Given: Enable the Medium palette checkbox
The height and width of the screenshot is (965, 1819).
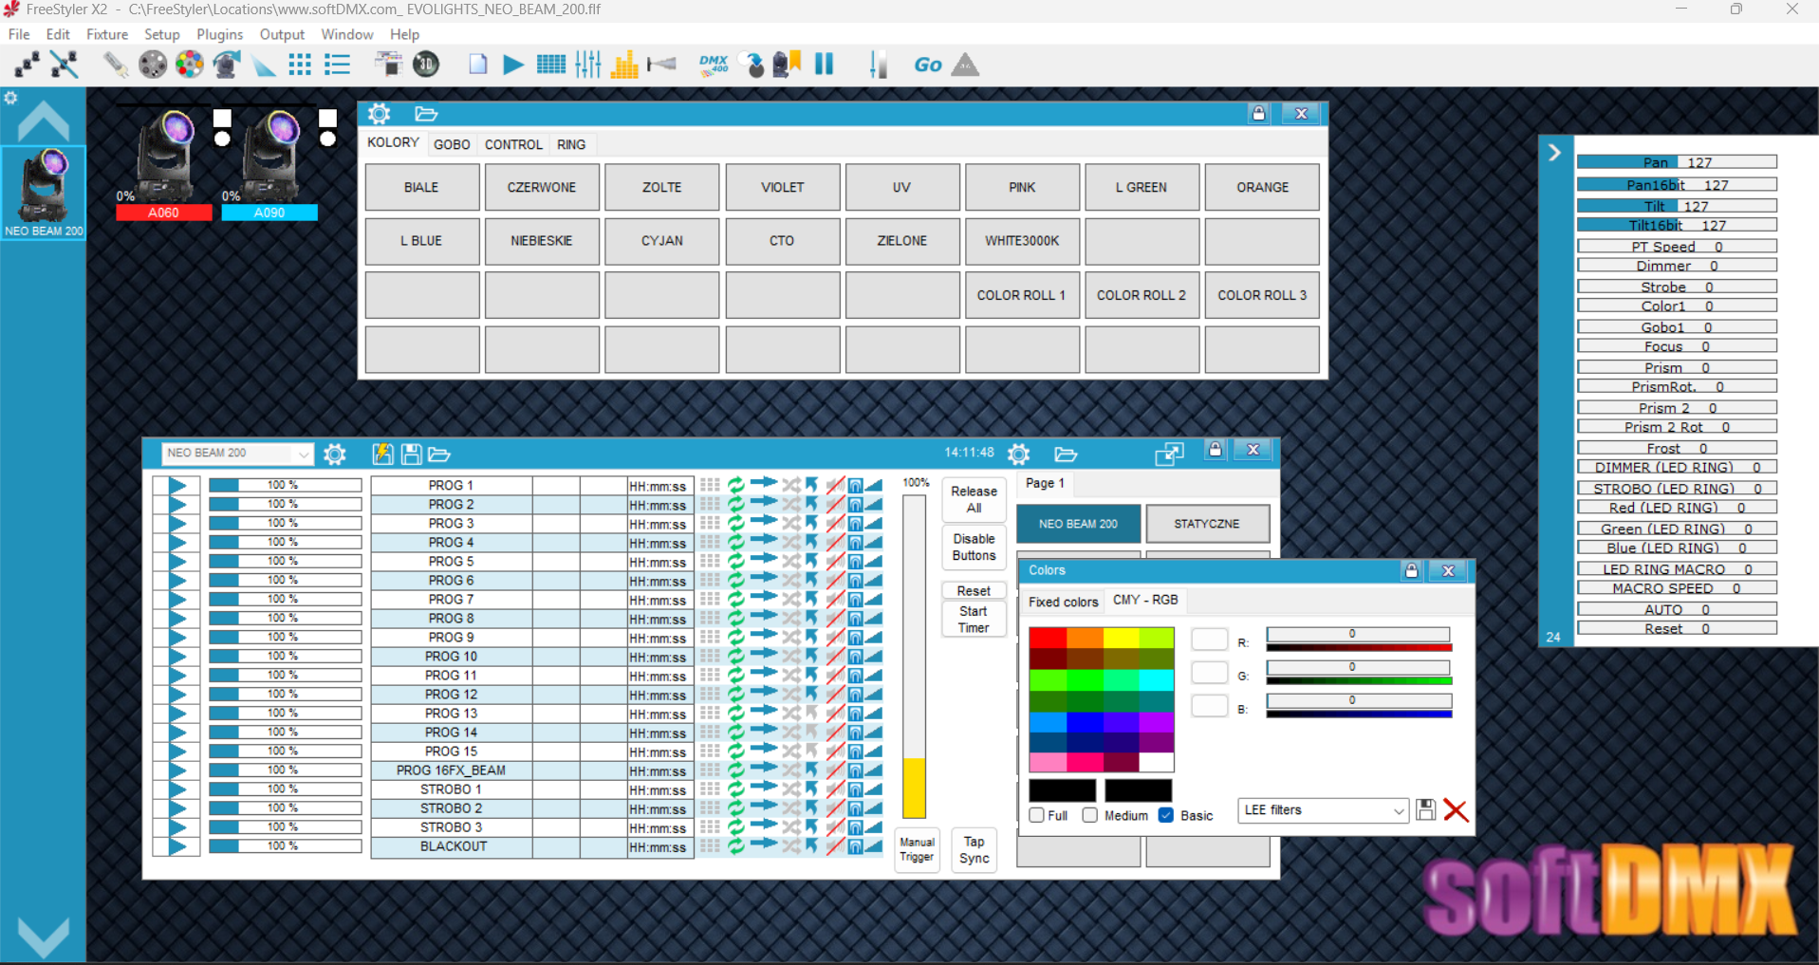Looking at the screenshot, I should 1090,815.
